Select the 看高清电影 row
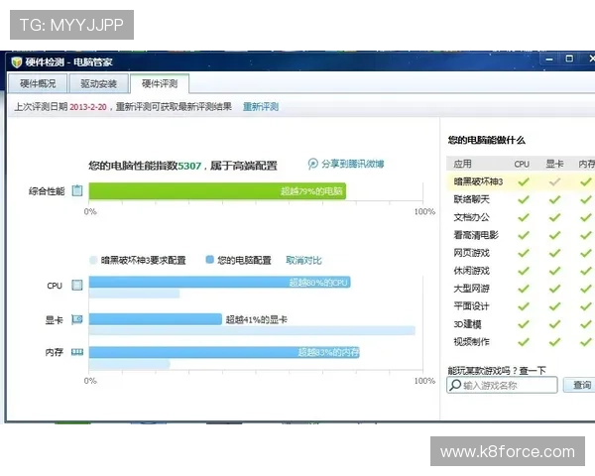This screenshot has width=595, height=476. [521, 235]
